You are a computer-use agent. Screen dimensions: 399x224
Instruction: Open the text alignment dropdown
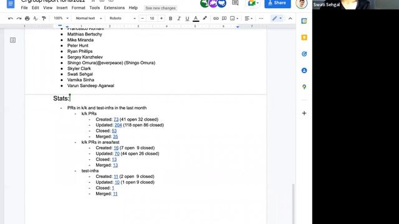pyautogui.click(x=248, y=18)
